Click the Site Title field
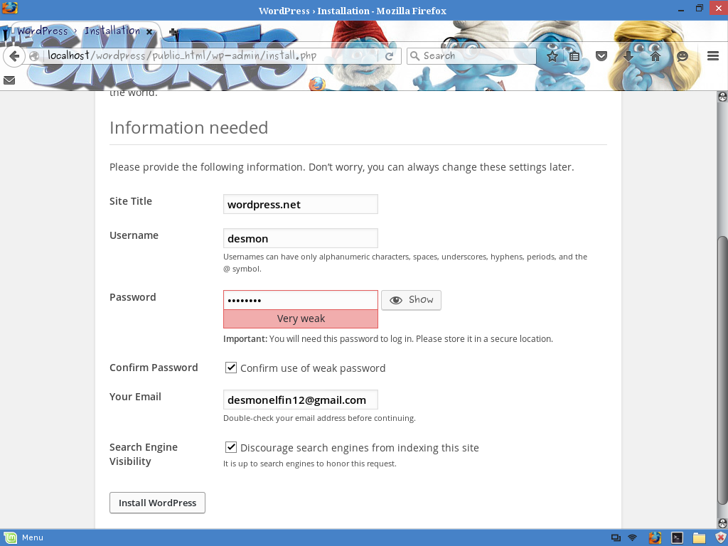Image resolution: width=728 pixels, height=546 pixels. tap(301, 204)
